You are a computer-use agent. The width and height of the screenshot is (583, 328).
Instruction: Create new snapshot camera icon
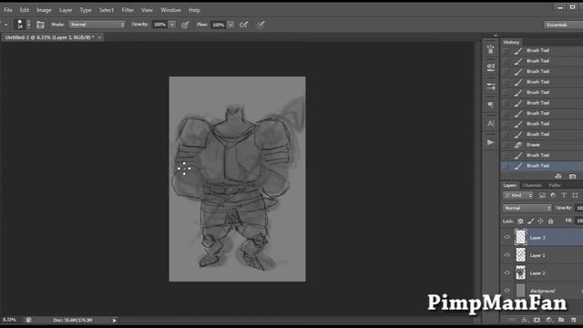[573, 176]
